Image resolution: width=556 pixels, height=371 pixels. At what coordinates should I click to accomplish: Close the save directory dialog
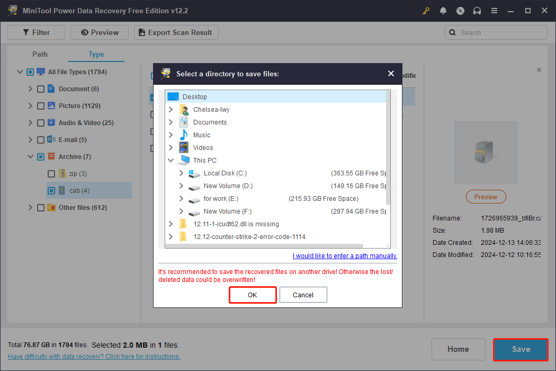pos(391,74)
